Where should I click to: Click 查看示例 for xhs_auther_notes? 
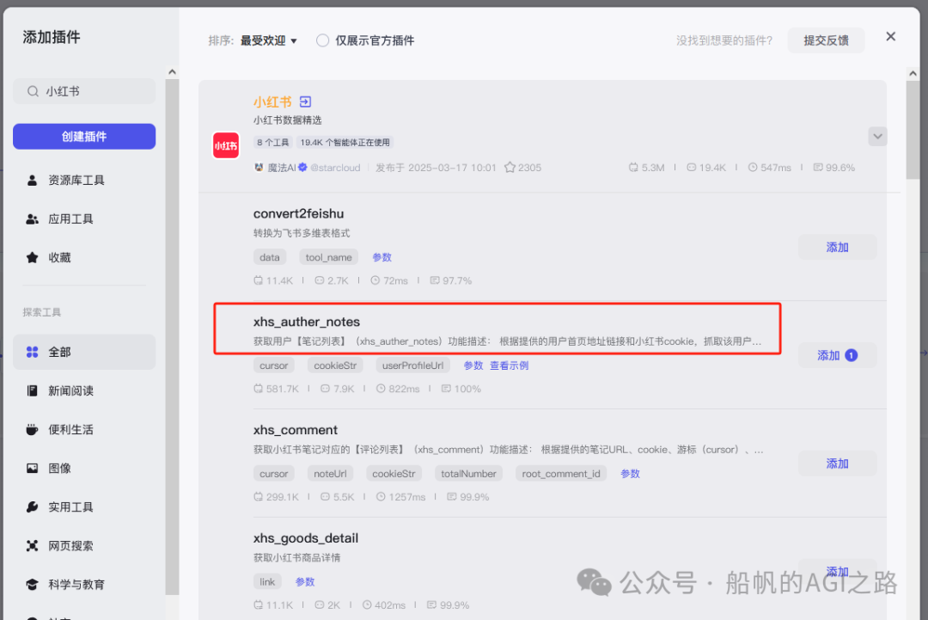(x=509, y=365)
